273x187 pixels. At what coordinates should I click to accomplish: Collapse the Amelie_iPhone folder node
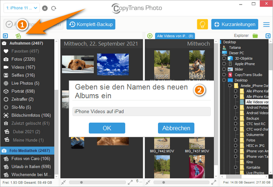point(230,85)
